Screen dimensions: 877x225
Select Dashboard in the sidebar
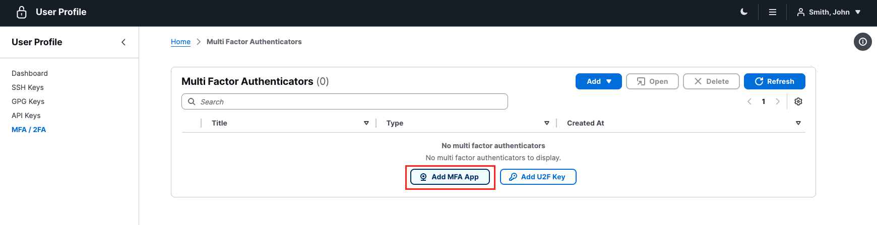[x=30, y=73]
